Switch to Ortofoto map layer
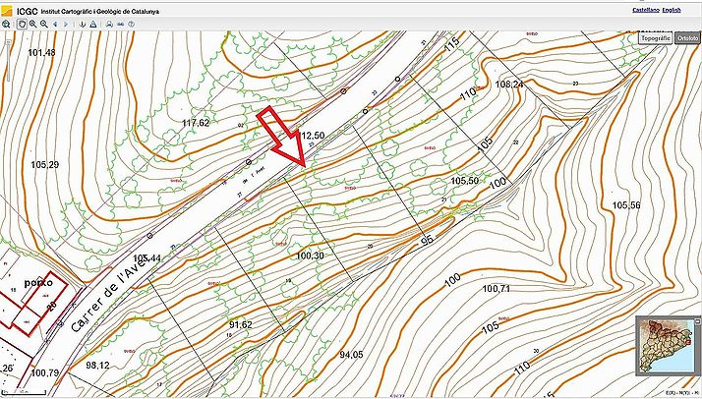This screenshot has width=702, height=399. click(687, 38)
